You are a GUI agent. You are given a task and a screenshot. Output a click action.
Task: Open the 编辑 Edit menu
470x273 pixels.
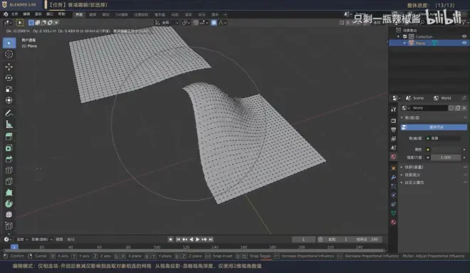click(26, 14)
